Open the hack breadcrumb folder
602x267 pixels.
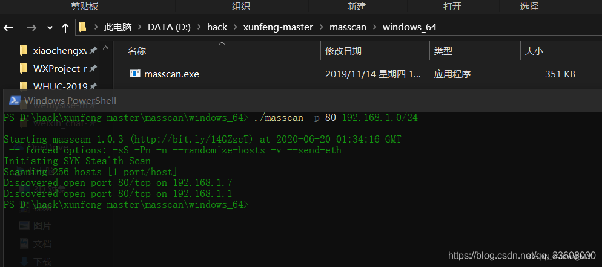pyautogui.click(x=217, y=27)
